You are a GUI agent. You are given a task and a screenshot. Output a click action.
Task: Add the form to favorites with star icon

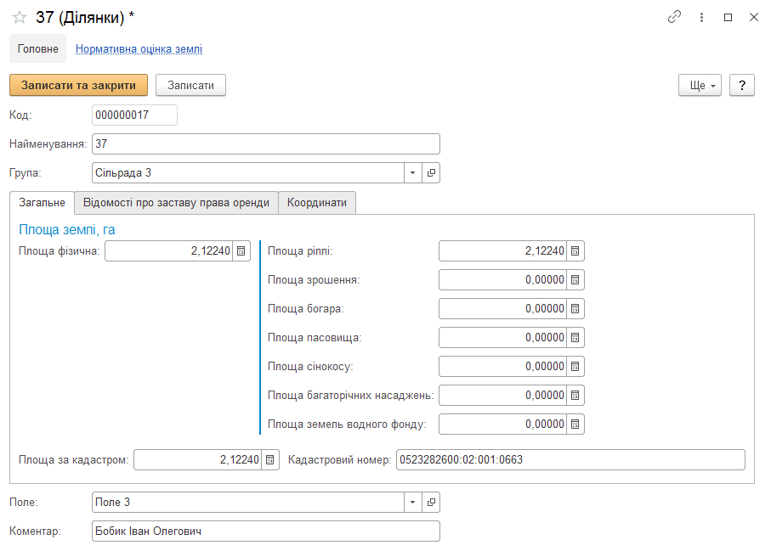tap(20, 18)
